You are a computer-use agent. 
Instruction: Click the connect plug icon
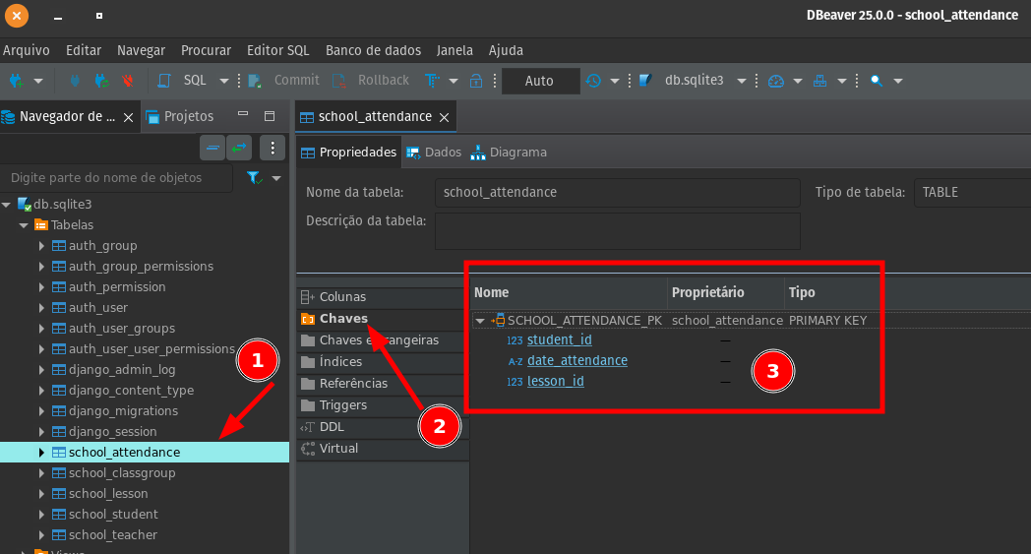coord(75,81)
